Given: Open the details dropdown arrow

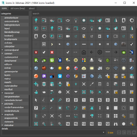Looking at the screenshot, I should (x=104, y=132).
